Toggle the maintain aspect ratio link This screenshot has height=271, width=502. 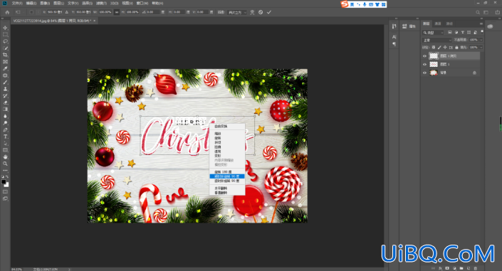pos(117,12)
